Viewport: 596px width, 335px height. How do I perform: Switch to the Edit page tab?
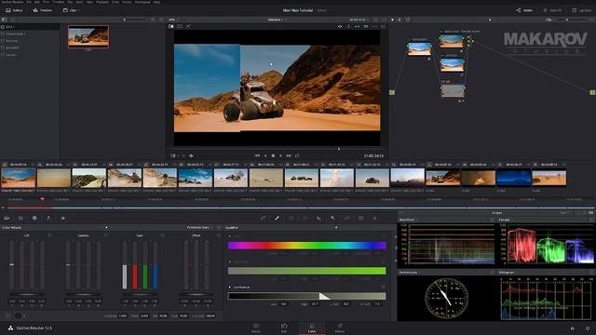click(x=284, y=328)
